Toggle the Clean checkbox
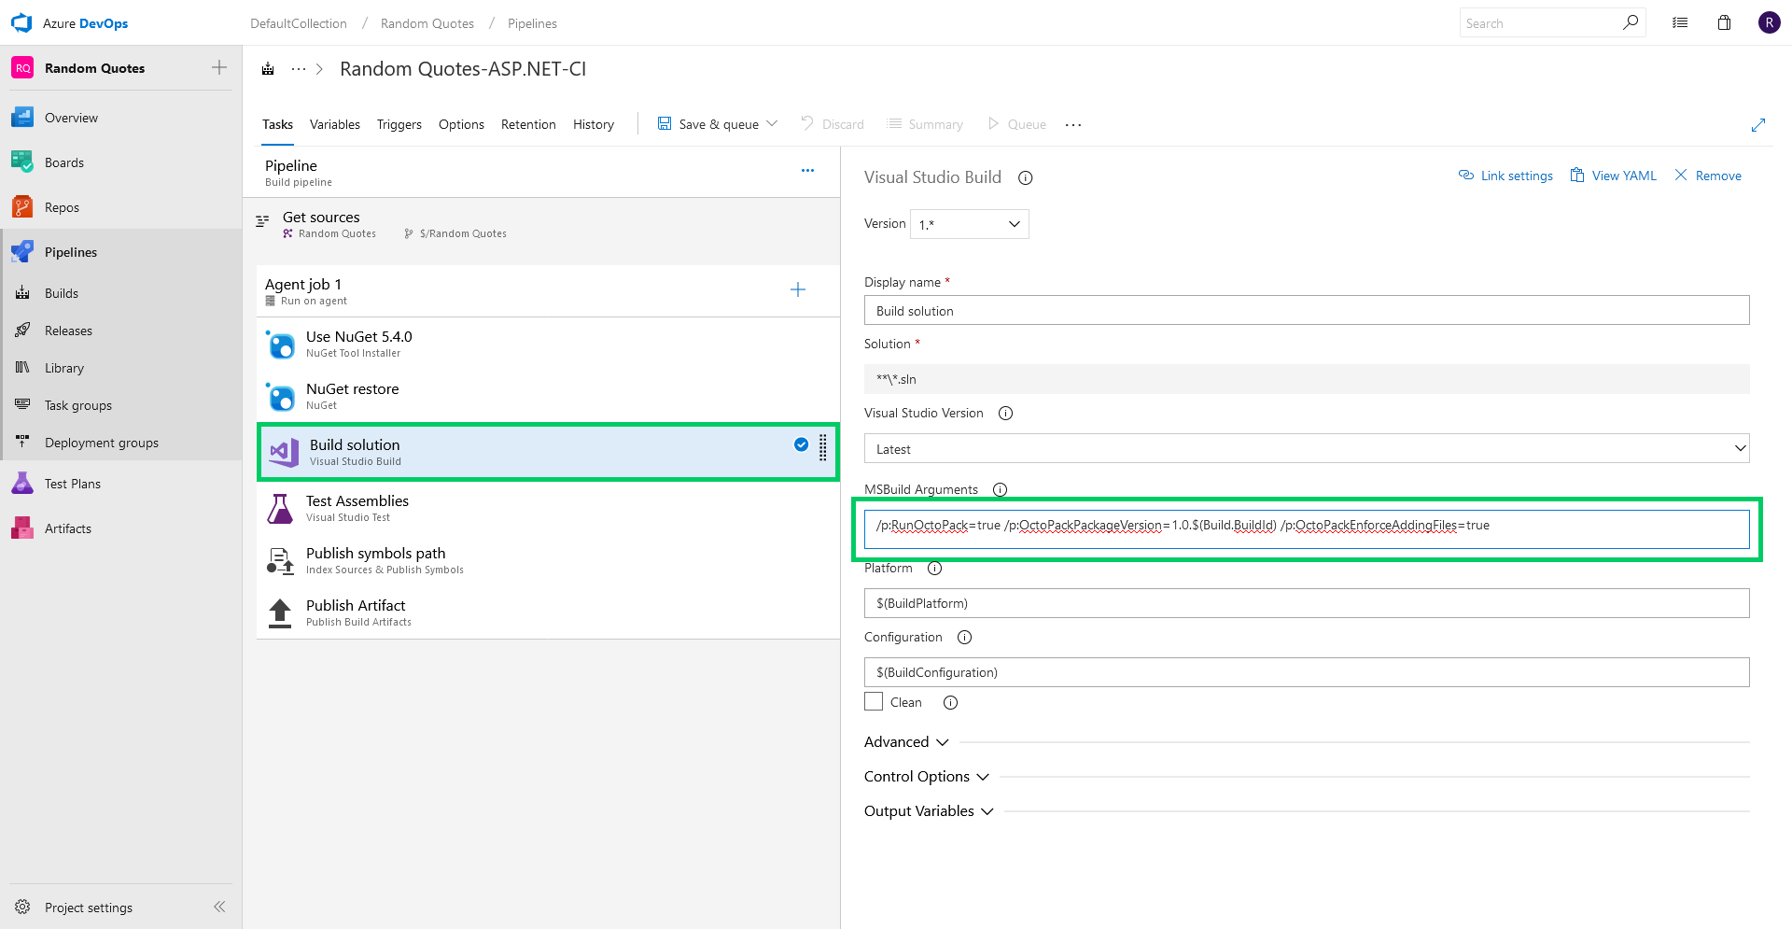 point(874,701)
